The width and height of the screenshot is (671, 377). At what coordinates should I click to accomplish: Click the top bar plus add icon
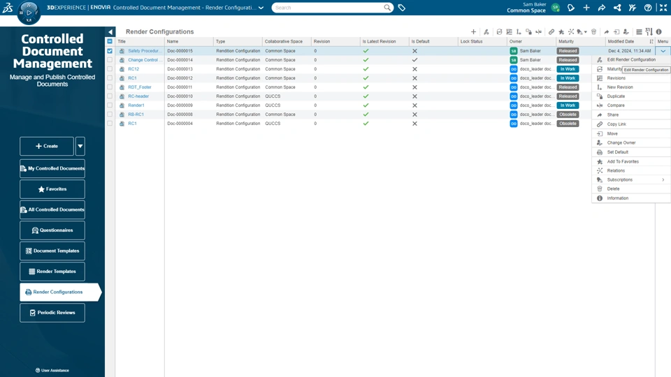(x=586, y=8)
